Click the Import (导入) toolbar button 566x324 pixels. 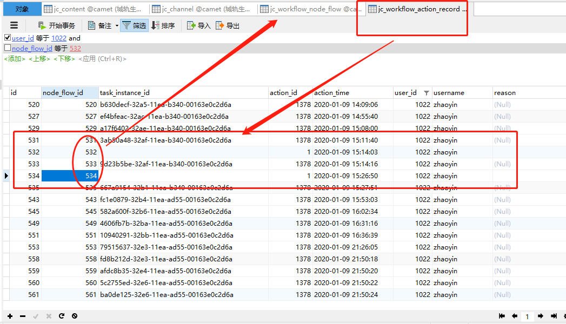tap(198, 25)
